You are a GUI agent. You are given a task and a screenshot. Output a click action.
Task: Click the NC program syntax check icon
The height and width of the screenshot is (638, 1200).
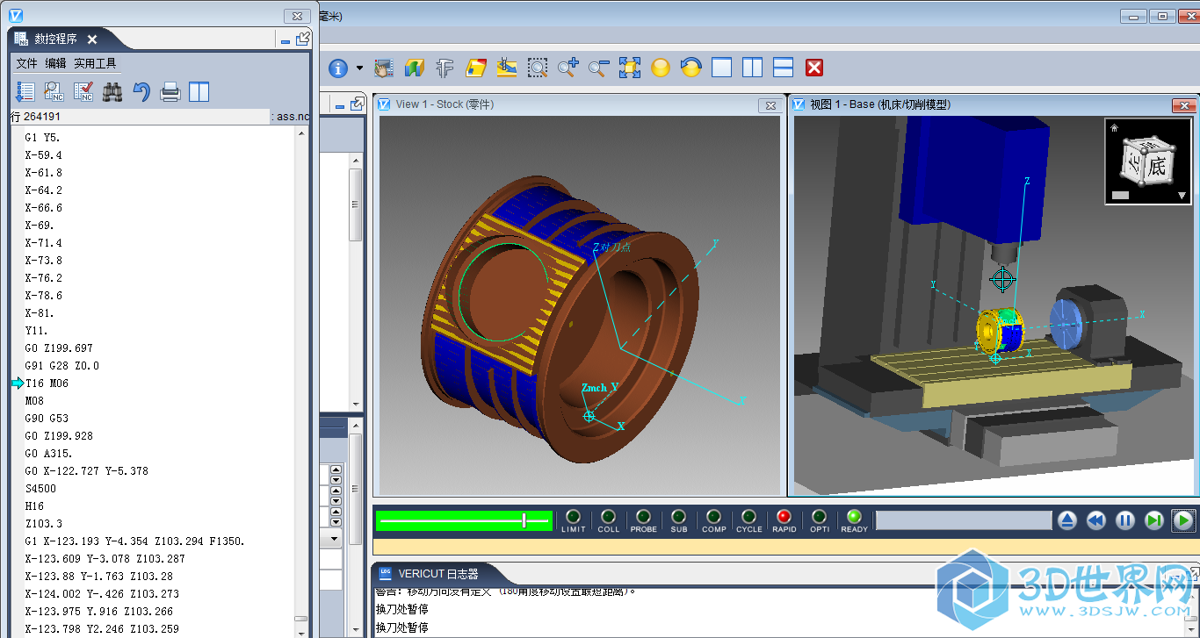point(83,91)
